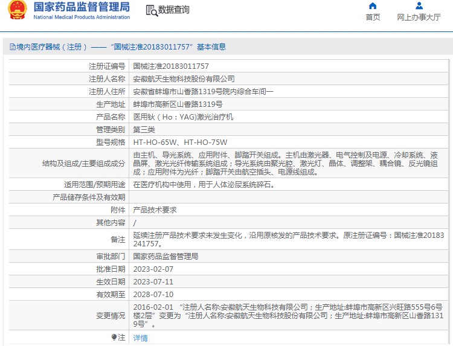
Task: Click the 注册人住所 label
Action: [107, 92]
